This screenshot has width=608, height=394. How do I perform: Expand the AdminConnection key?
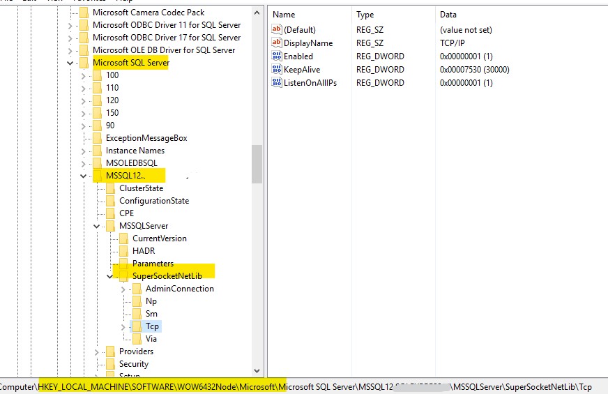pyautogui.click(x=123, y=289)
